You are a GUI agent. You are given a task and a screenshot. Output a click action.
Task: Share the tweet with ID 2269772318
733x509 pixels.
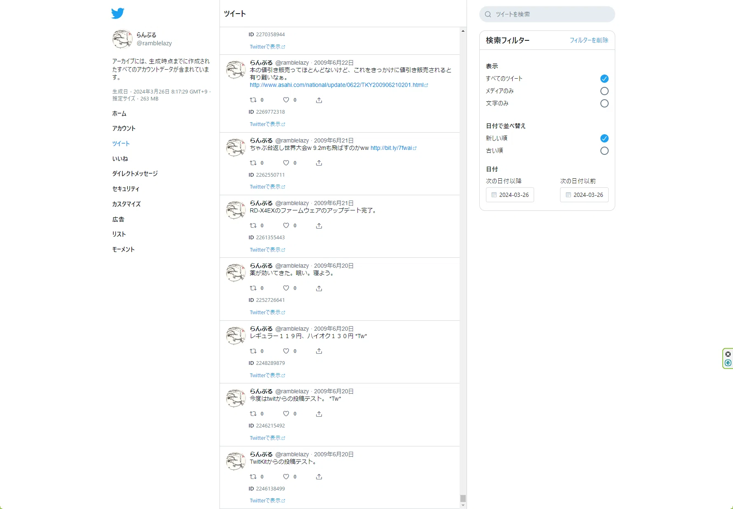(319, 100)
